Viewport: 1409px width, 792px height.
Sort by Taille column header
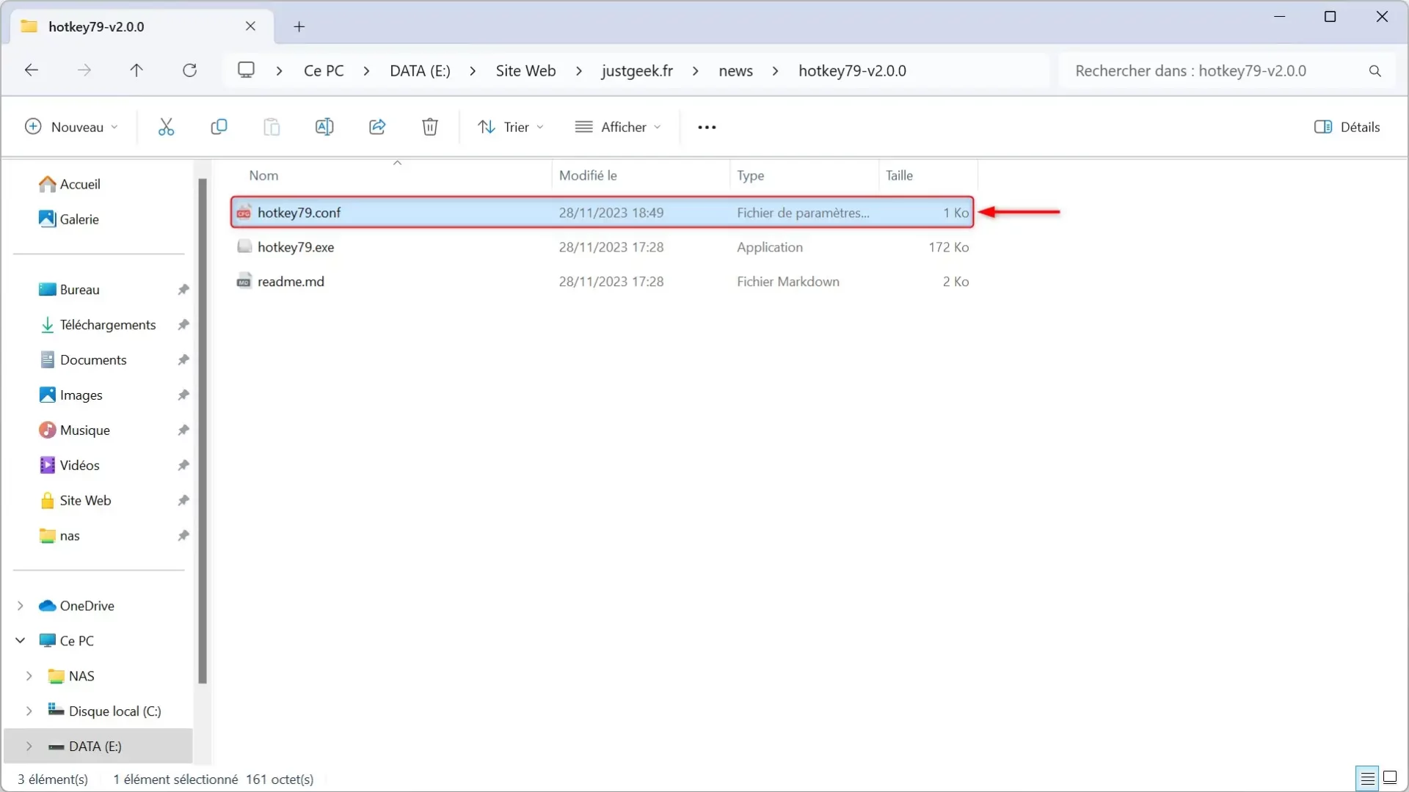[928, 175]
